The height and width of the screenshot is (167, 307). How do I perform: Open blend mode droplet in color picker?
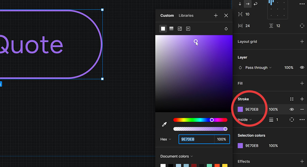(226, 29)
